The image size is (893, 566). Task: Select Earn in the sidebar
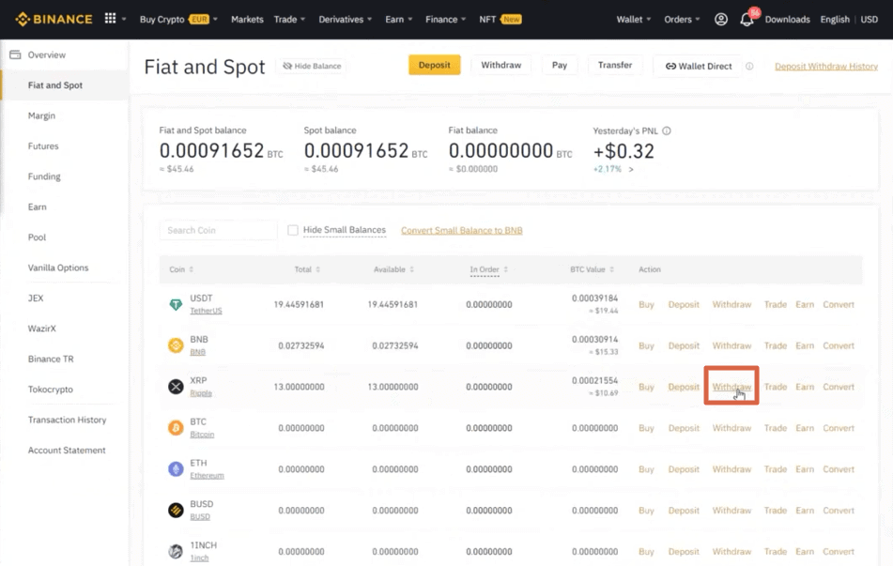(37, 207)
